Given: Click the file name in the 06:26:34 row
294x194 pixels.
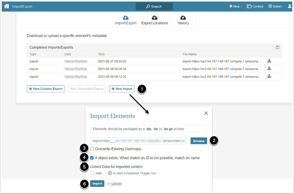Looking at the screenshot, I should coord(222,69).
